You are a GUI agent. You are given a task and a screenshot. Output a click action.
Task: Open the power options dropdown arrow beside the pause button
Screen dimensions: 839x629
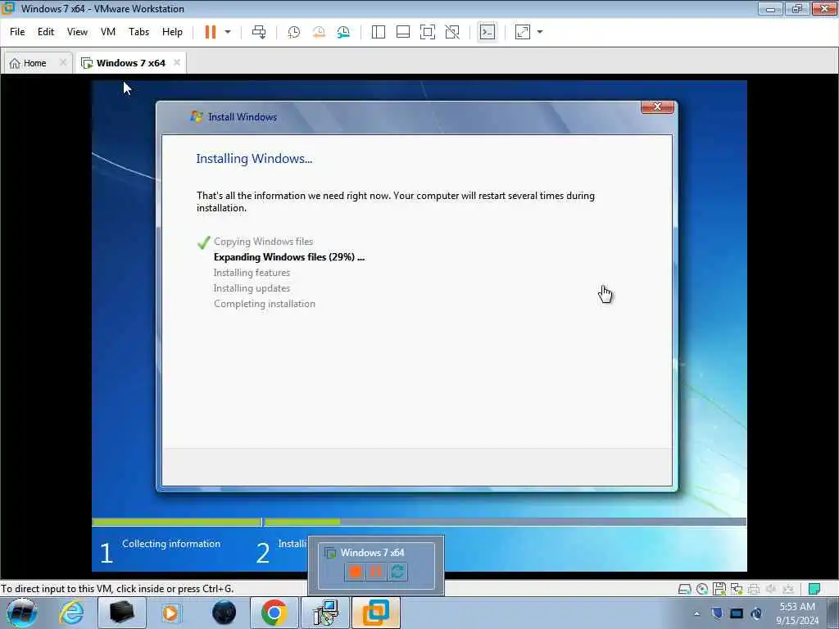[x=228, y=32]
